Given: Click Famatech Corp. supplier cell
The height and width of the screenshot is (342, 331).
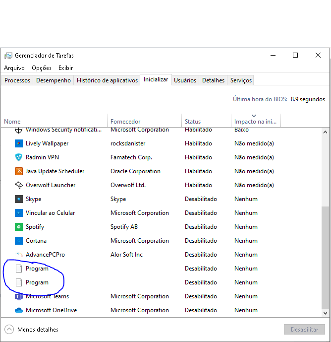Looking at the screenshot, I should coord(131,157).
